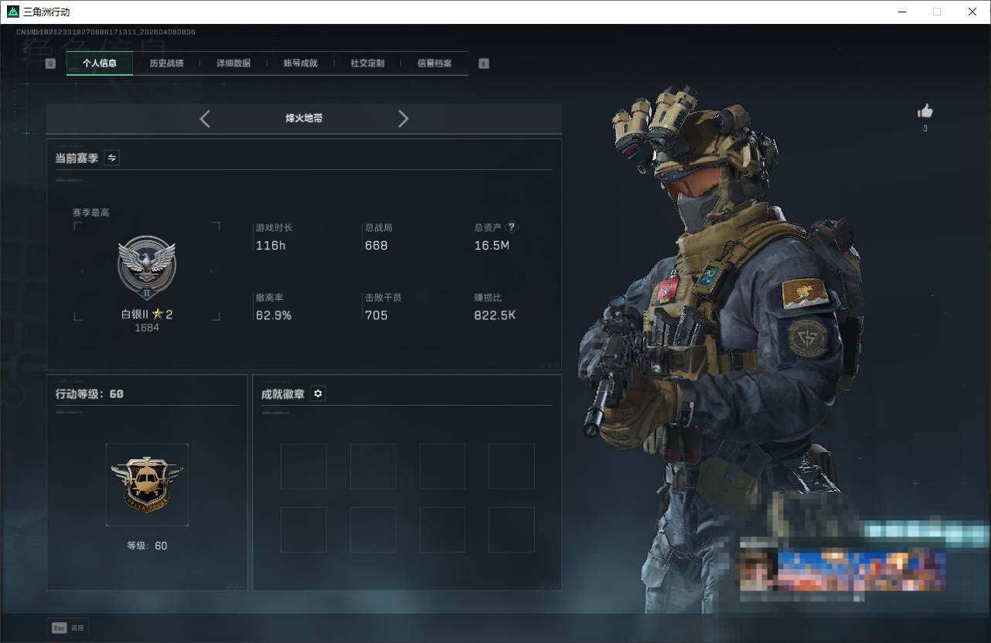
Task: Close the 三角洲行动 window
Action: 972,12
